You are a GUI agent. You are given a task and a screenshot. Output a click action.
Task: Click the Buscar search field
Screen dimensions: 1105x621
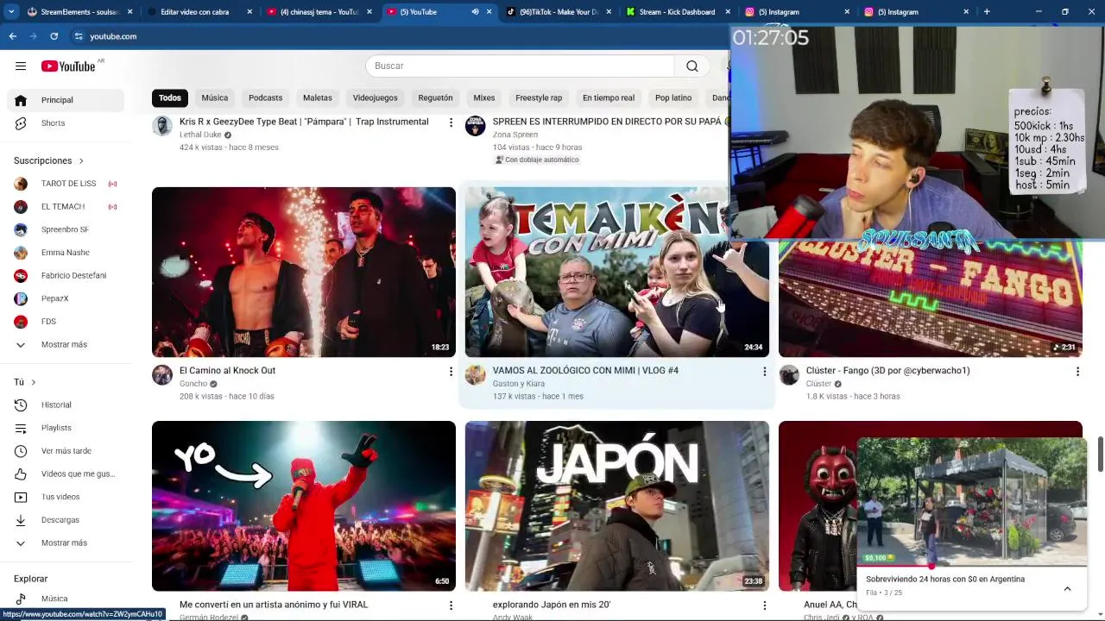click(520, 66)
